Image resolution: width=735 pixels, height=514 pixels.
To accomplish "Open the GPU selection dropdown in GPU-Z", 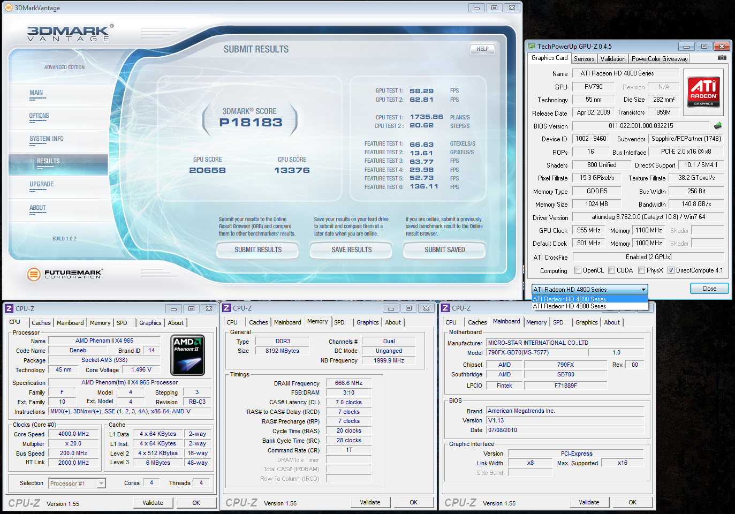I will tap(589, 290).
